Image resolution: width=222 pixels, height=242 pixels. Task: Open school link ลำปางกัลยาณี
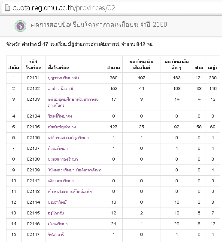point(61,89)
